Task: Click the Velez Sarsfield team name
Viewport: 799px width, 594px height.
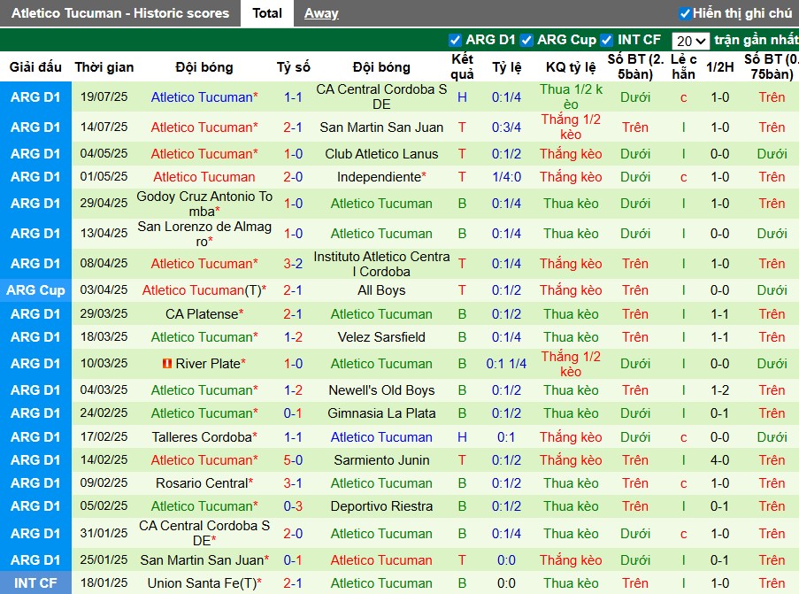Action: [x=381, y=337]
